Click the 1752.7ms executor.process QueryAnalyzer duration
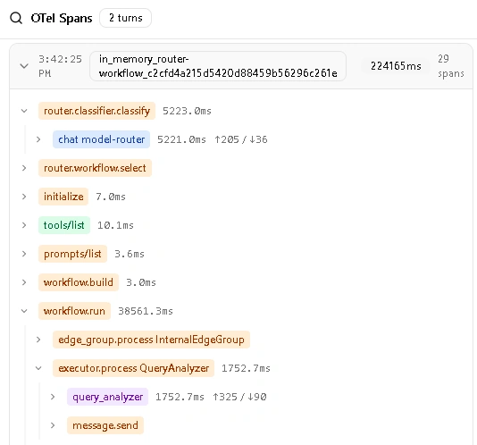This screenshot has width=477, height=445. 246,369
